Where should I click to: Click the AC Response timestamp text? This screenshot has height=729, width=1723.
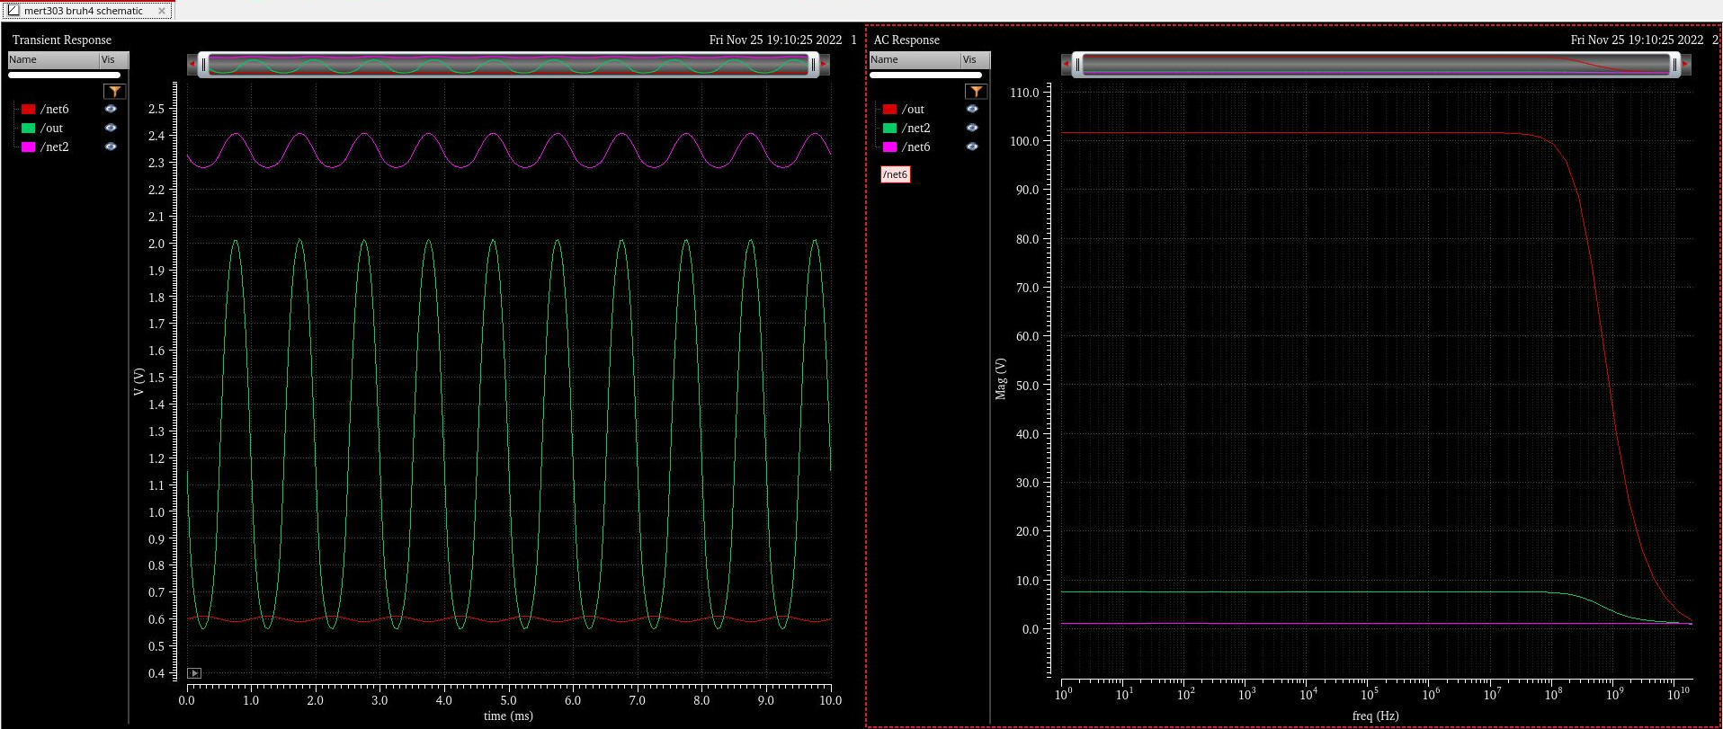(x=1637, y=40)
